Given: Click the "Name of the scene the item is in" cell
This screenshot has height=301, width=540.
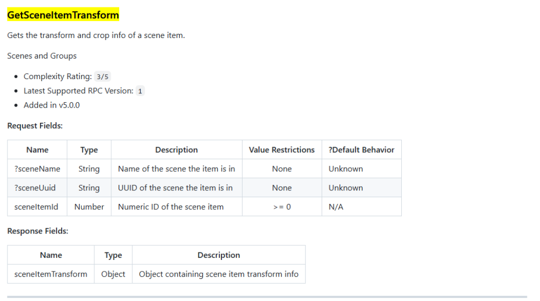Looking at the screenshot, I should click(176, 169).
